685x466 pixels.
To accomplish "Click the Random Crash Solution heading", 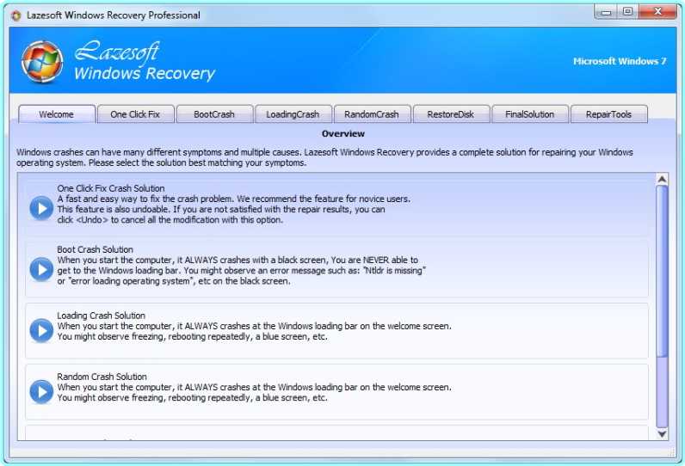I will (102, 377).
